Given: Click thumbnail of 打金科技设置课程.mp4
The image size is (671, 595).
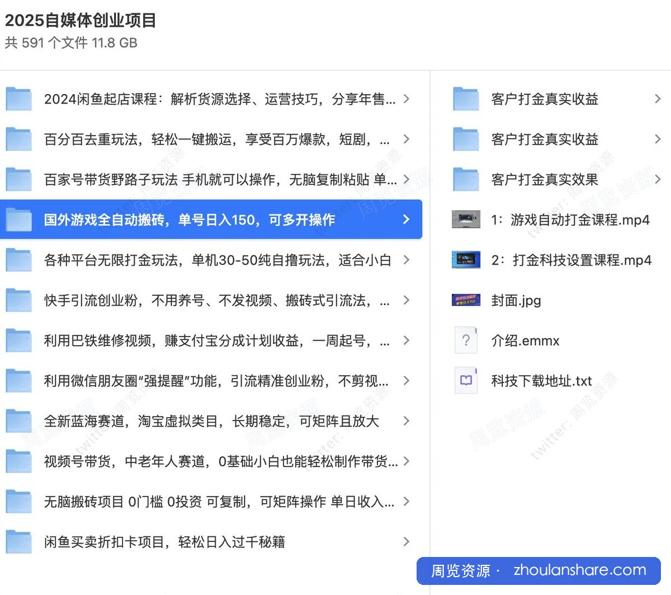Looking at the screenshot, I should (466, 260).
